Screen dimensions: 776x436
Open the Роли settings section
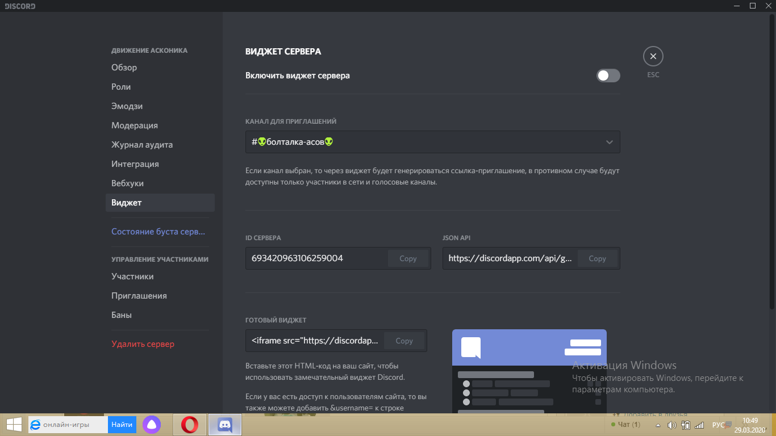point(160,87)
